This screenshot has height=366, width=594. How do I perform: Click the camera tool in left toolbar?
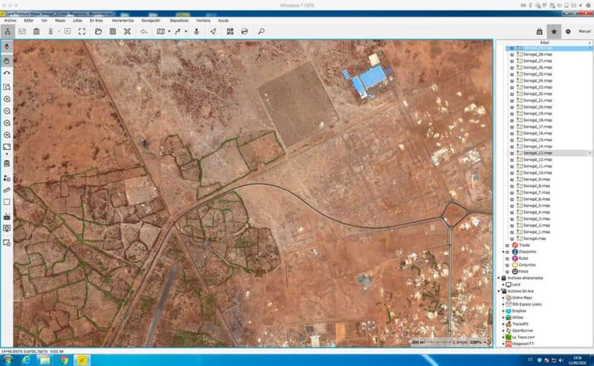coord(7,216)
